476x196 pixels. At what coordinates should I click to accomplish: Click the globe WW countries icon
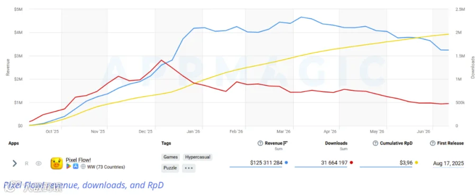click(x=83, y=166)
